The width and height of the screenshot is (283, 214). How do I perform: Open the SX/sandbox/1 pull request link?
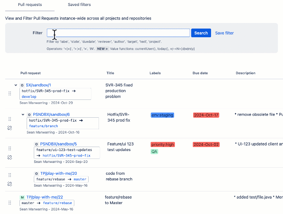click(x=38, y=85)
